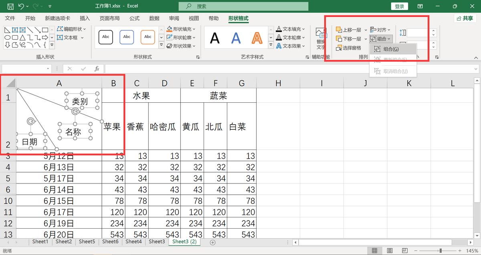Click the add new sheet plus button
Viewport: 481px width, 255px height.
click(x=212, y=242)
